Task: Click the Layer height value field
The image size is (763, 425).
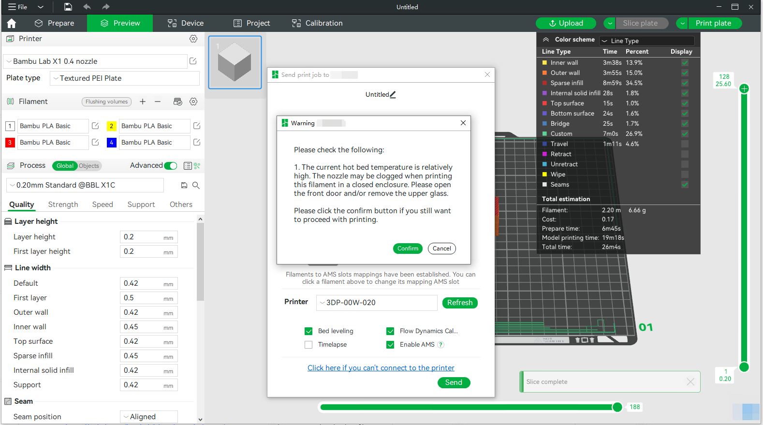Action: tap(149, 237)
